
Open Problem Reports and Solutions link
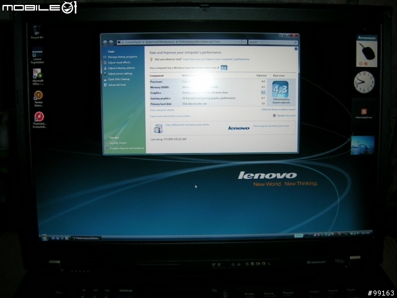click(127, 148)
